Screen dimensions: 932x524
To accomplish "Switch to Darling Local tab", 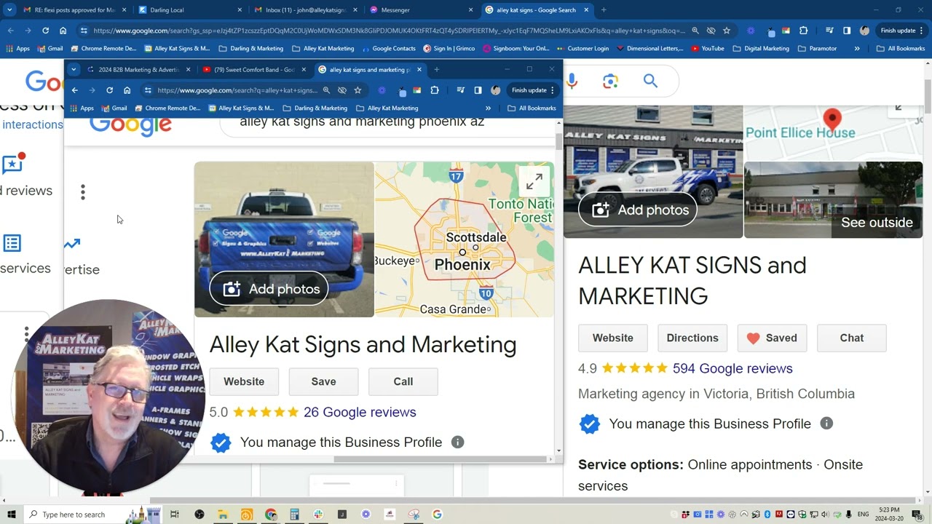I will tap(191, 10).
